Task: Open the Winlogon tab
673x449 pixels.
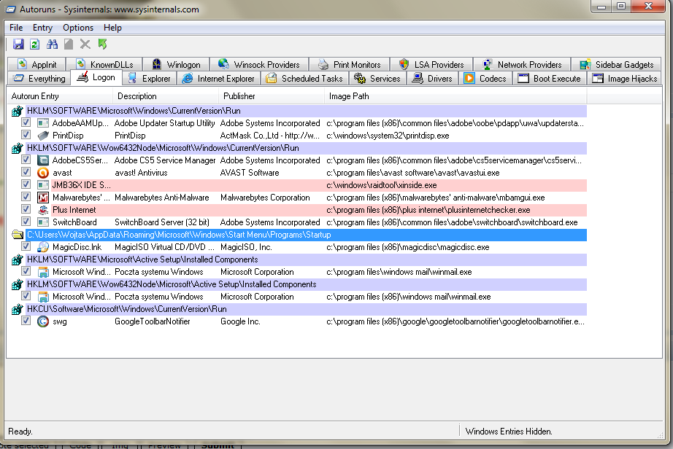Action: click(x=177, y=64)
